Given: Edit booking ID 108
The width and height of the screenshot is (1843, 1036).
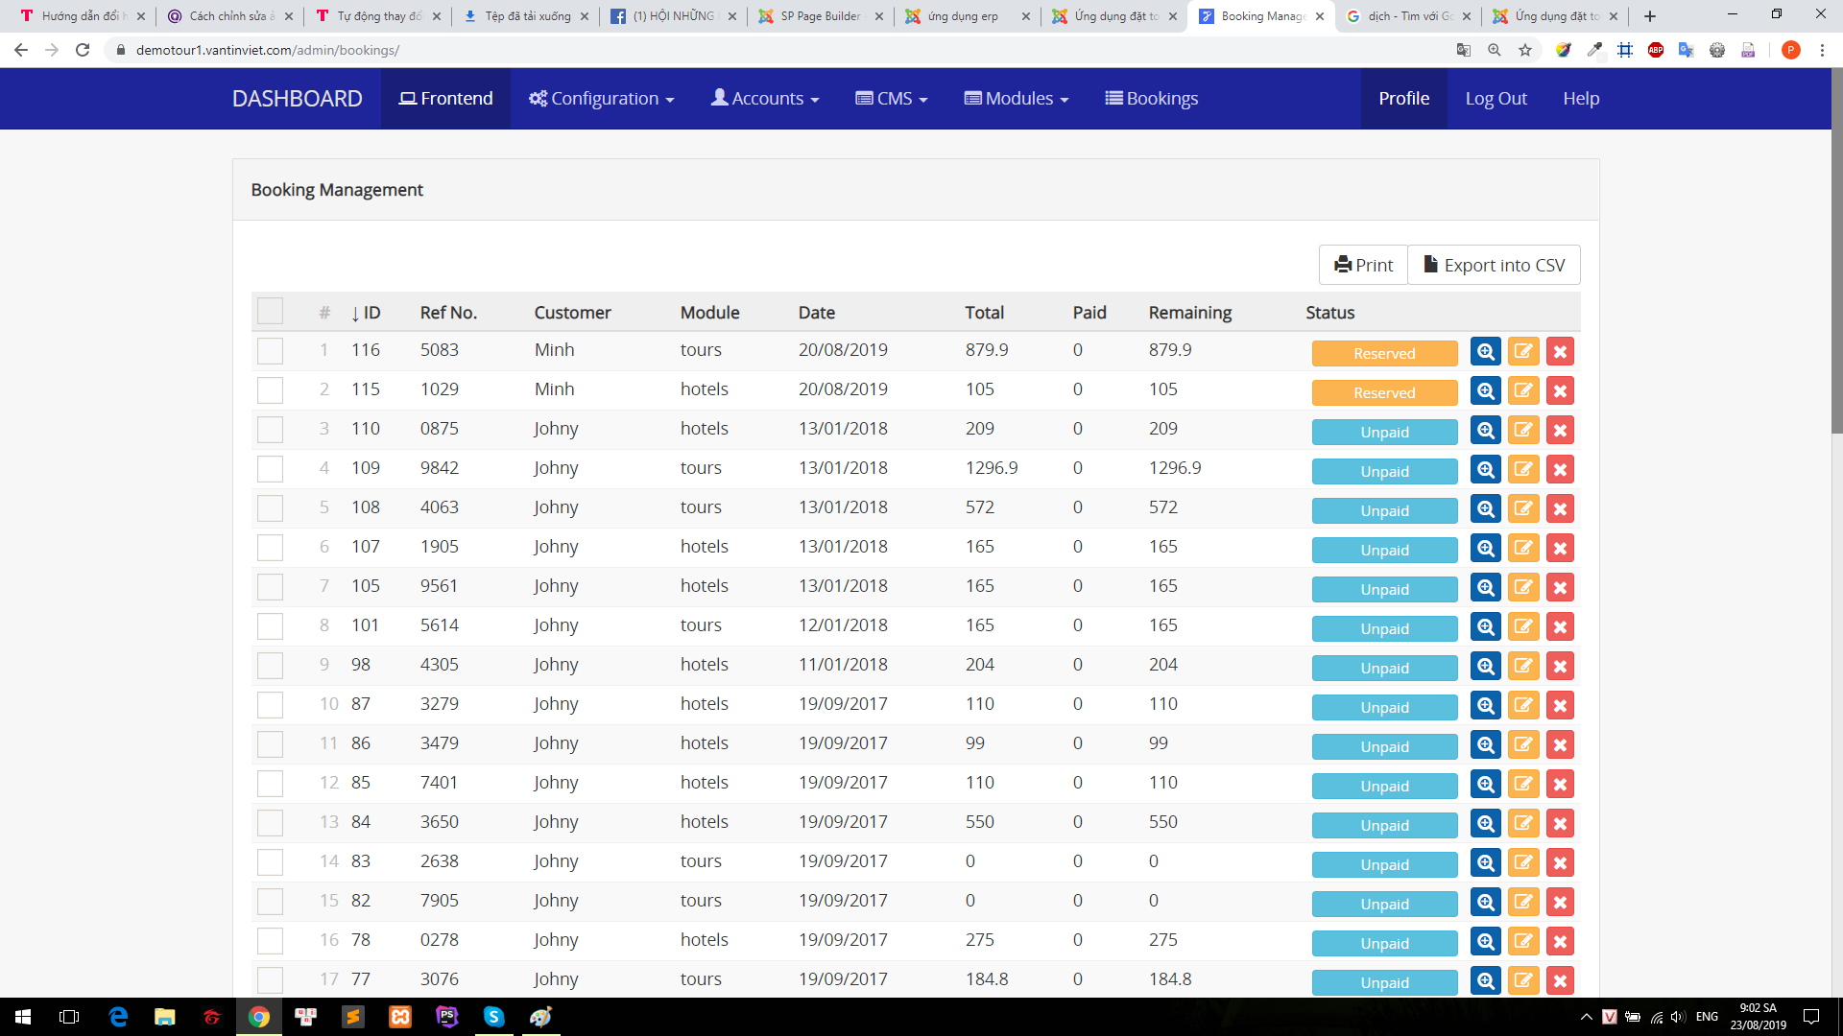Looking at the screenshot, I should click(x=1523, y=509).
